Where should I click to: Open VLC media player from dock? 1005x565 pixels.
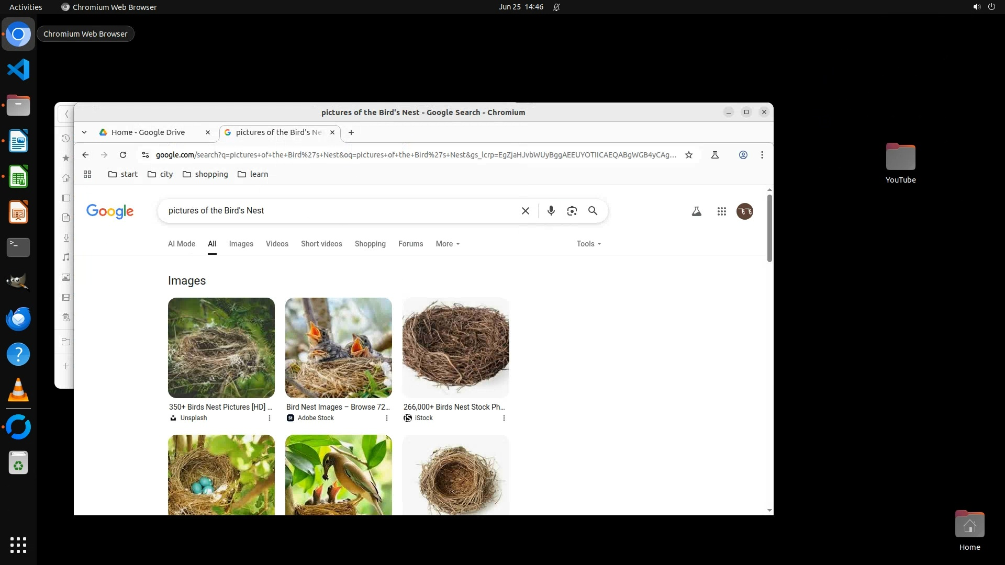pyautogui.click(x=18, y=390)
